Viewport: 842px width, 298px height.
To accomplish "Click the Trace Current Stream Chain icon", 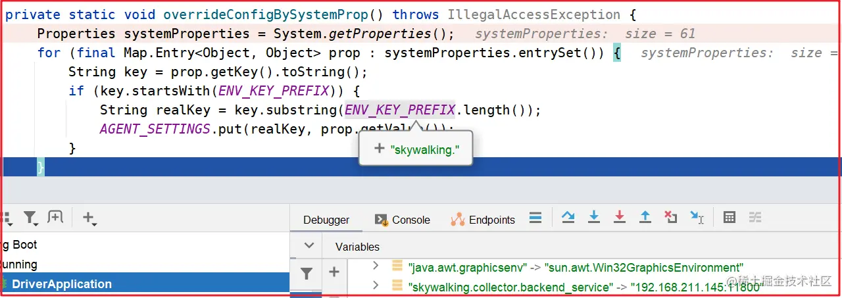I will [755, 217].
